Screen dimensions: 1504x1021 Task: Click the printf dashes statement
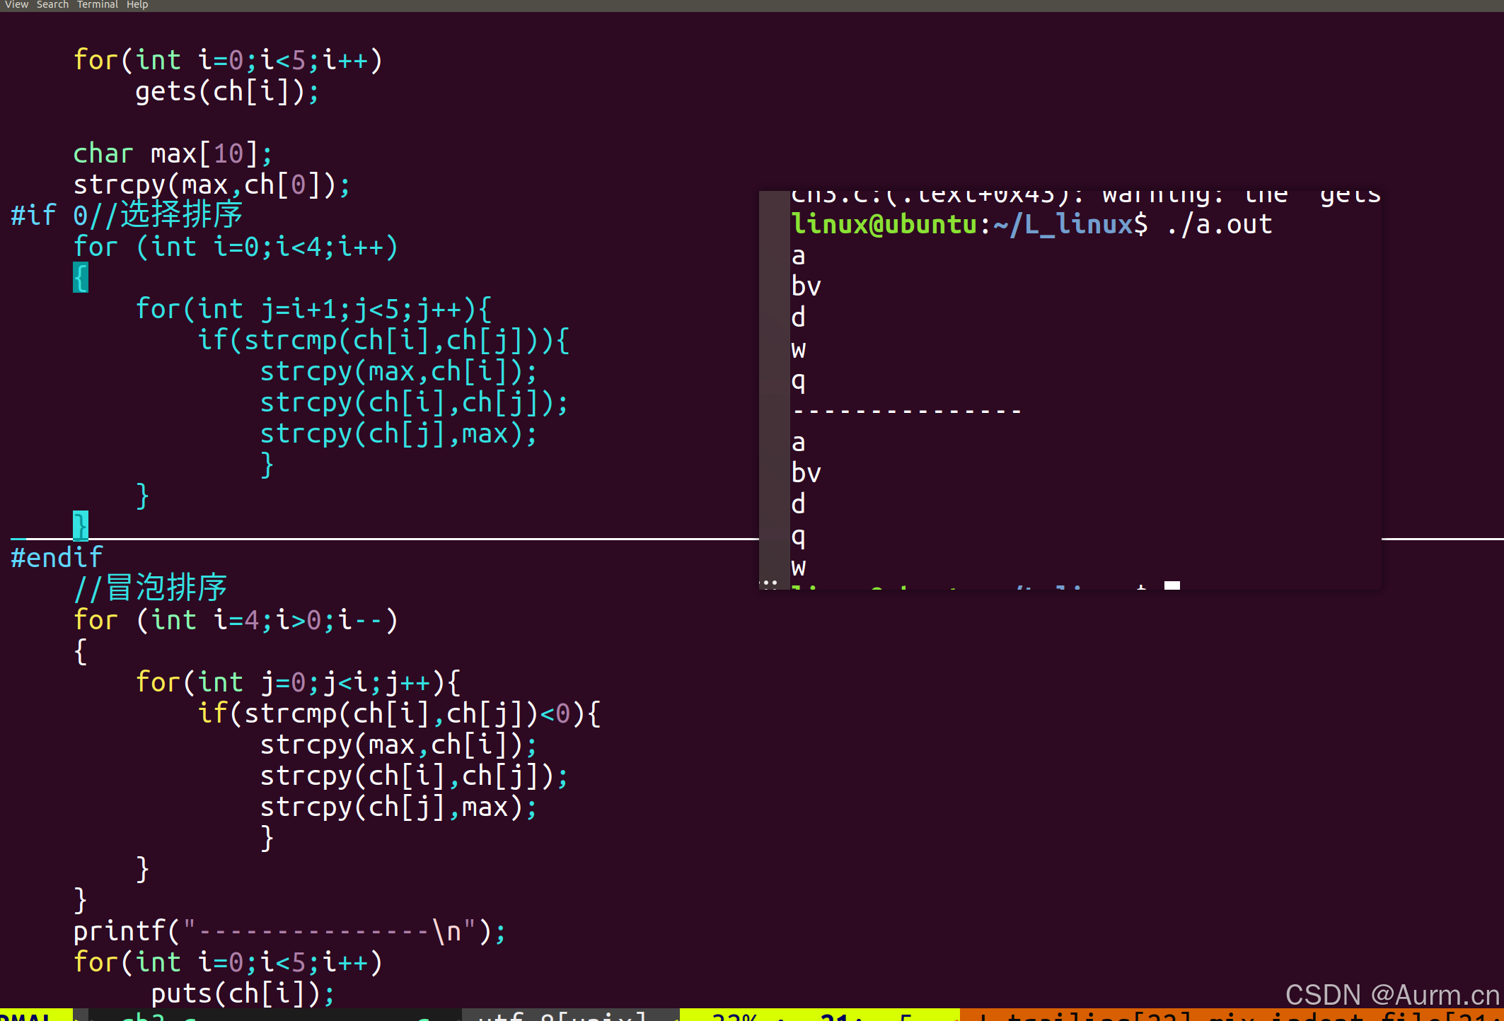coord(289,931)
